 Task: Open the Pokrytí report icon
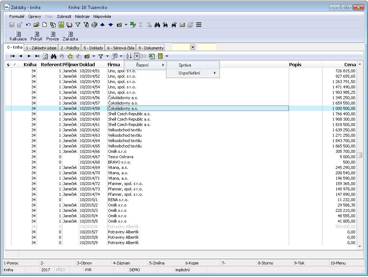(x=36, y=34)
